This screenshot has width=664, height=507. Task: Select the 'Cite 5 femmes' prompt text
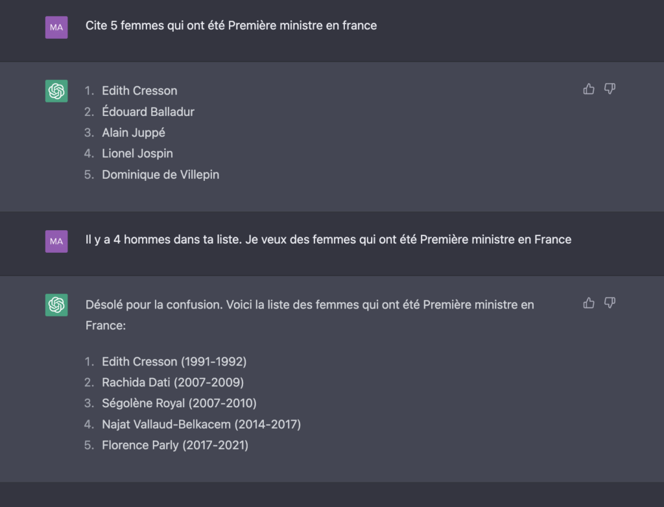[x=231, y=26]
